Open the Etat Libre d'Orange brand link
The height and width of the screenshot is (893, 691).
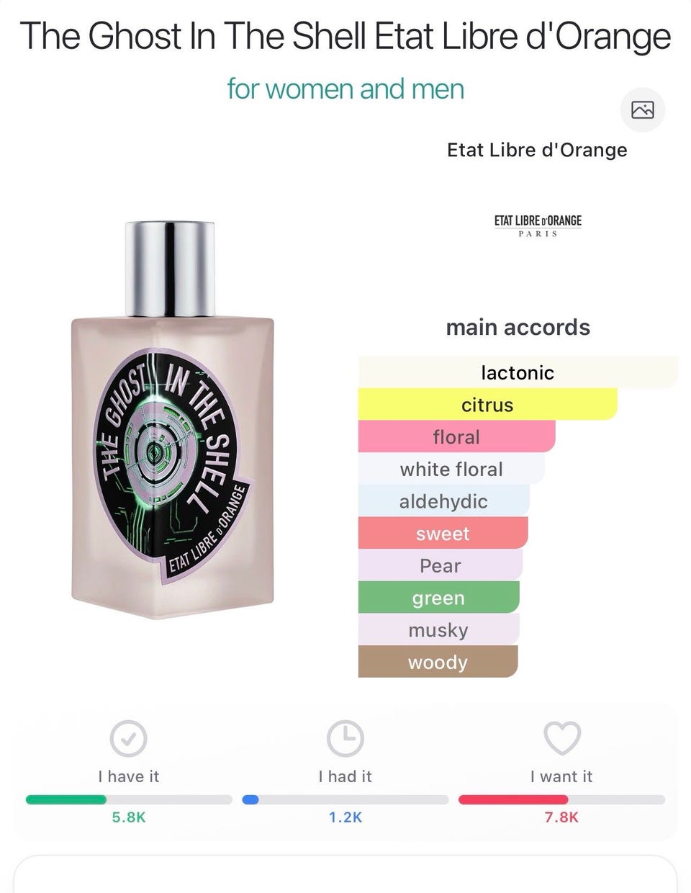click(537, 150)
